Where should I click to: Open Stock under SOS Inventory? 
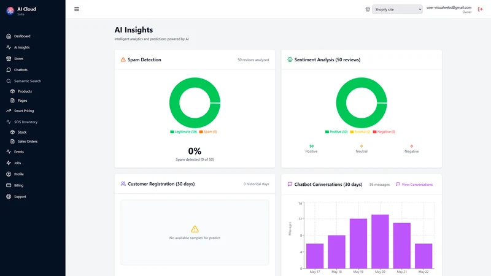click(x=22, y=132)
